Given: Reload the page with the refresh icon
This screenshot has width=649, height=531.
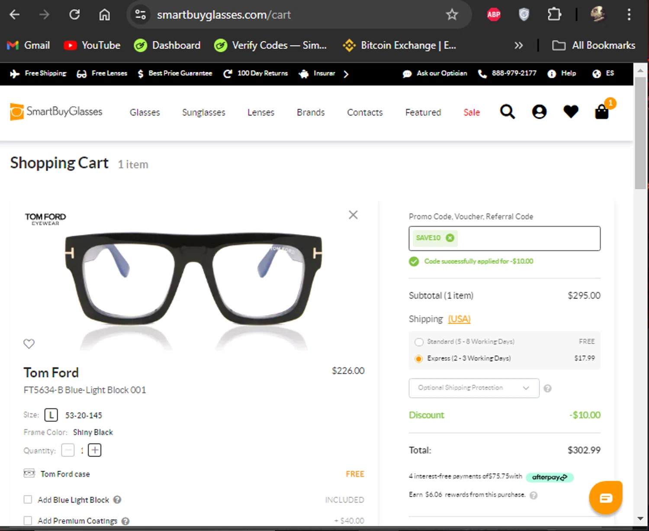Looking at the screenshot, I should click(x=74, y=15).
